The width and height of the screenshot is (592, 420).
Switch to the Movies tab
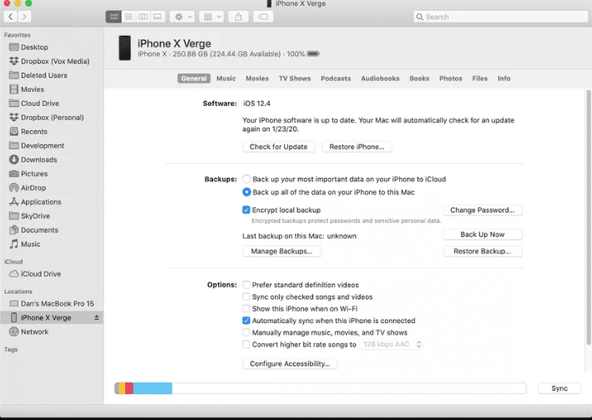tap(257, 78)
